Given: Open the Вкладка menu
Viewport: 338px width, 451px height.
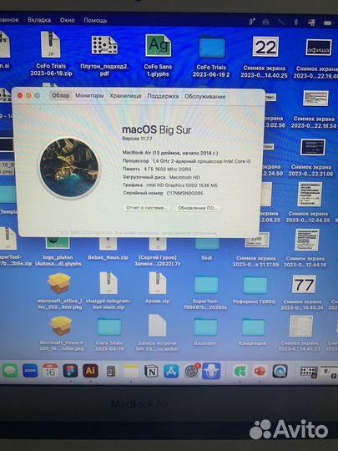Looking at the screenshot, I should click(x=39, y=20).
